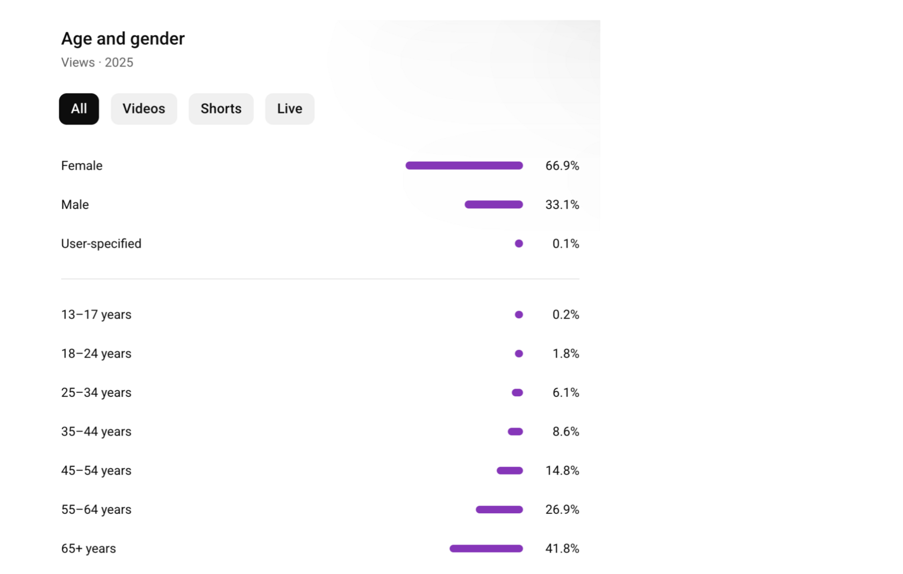
Task: Click the User-specified purple dot
Action: point(519,243)
